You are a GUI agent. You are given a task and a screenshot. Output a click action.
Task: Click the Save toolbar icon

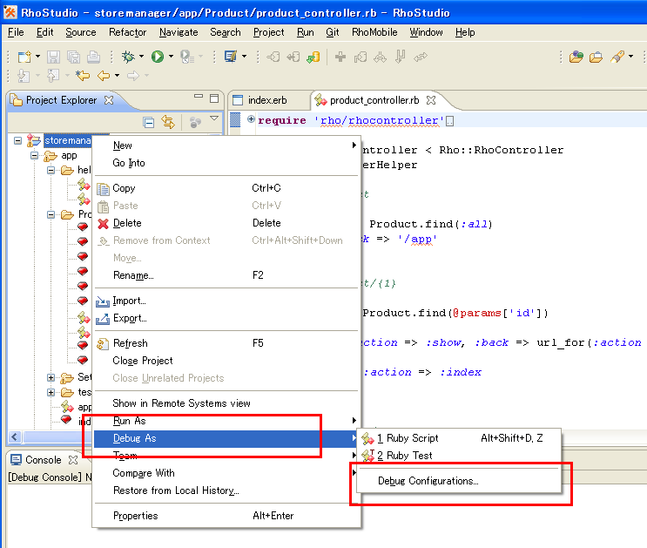point(54,57)
